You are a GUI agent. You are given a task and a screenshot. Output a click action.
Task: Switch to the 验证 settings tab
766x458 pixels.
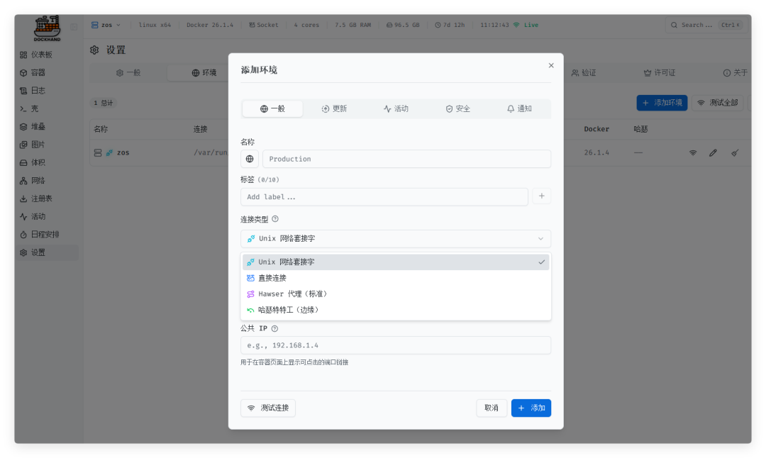point(584,73)
